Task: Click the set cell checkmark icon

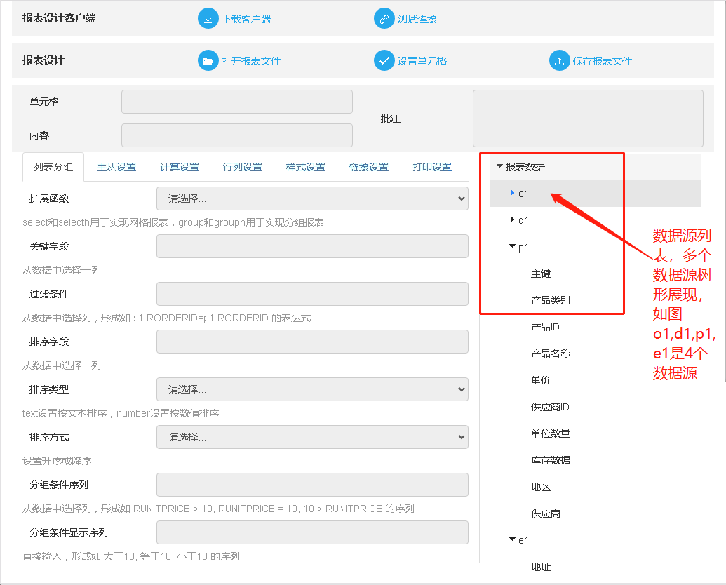Action: coord(384,61)
